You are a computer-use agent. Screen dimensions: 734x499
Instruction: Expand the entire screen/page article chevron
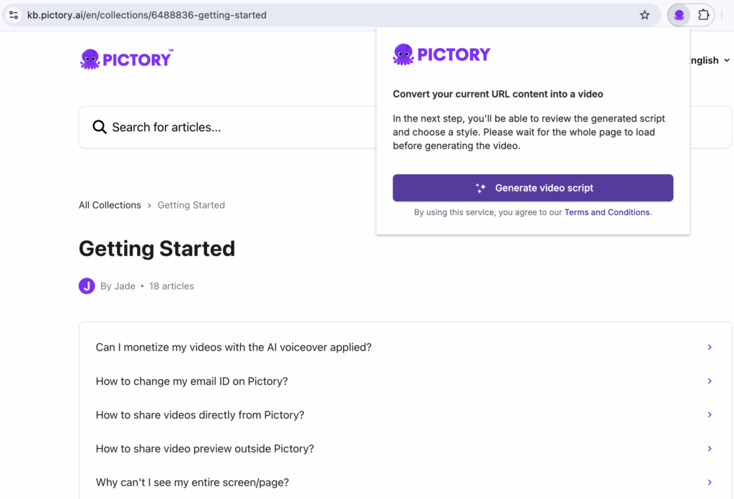[x=709, y=482]
